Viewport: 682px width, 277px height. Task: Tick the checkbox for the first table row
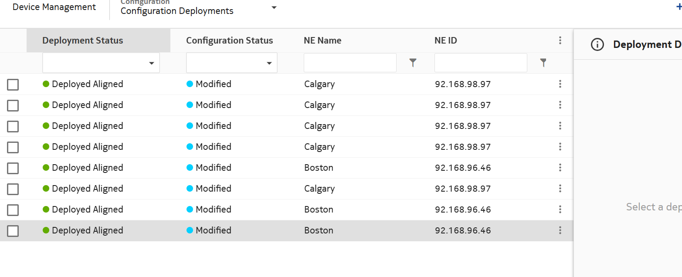(x=13, y=84)
